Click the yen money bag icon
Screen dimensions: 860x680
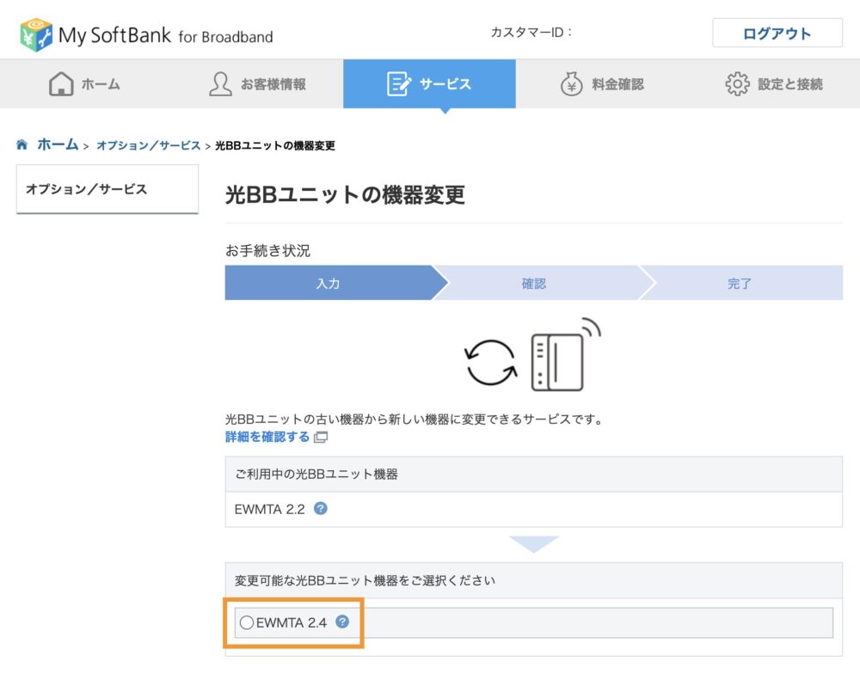(571, 84)
